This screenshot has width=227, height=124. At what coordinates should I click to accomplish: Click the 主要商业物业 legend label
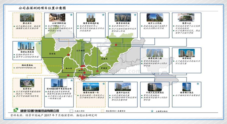coord(162,111)
